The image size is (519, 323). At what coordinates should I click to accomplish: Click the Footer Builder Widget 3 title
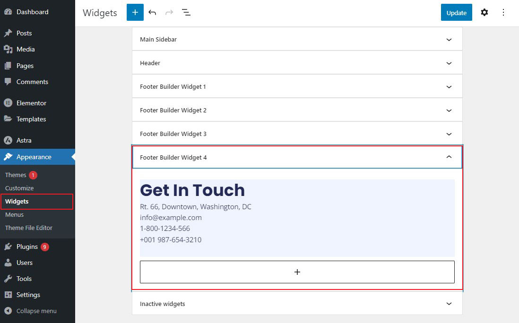(173, 134)
